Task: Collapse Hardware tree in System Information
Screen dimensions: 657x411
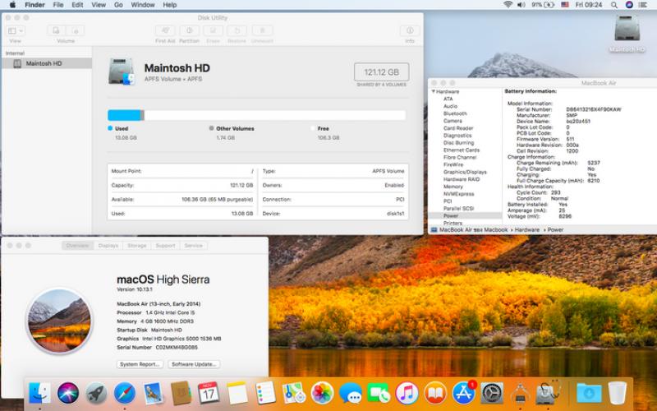Action: (434, 91)
